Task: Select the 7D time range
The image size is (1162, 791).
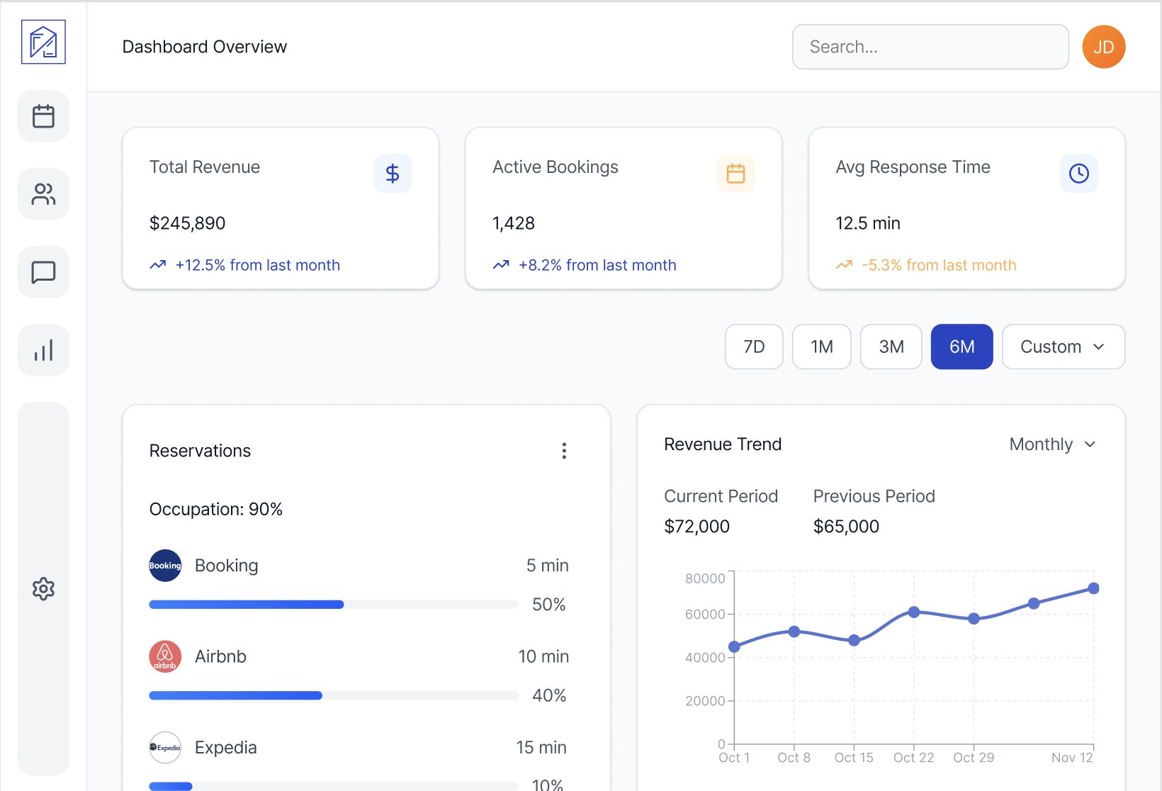Action: [753, 347]
